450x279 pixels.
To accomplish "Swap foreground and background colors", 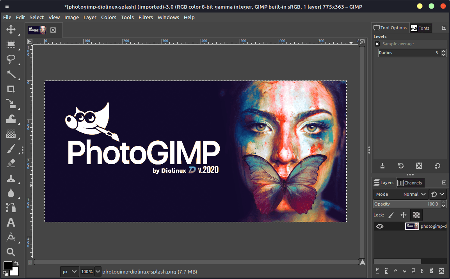I will coord(17,263).
